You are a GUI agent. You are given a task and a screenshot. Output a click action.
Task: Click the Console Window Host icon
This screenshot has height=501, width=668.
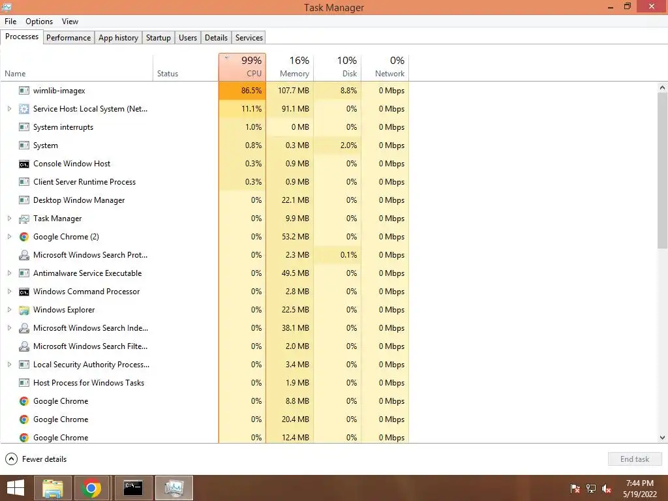(24, 164)
